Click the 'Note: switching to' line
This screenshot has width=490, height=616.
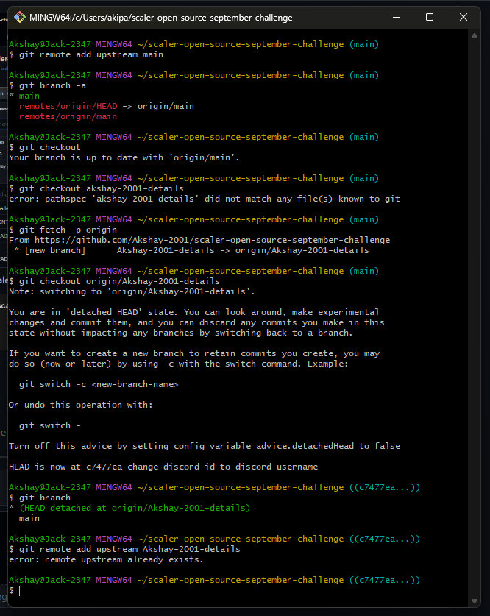click(132, 291)
